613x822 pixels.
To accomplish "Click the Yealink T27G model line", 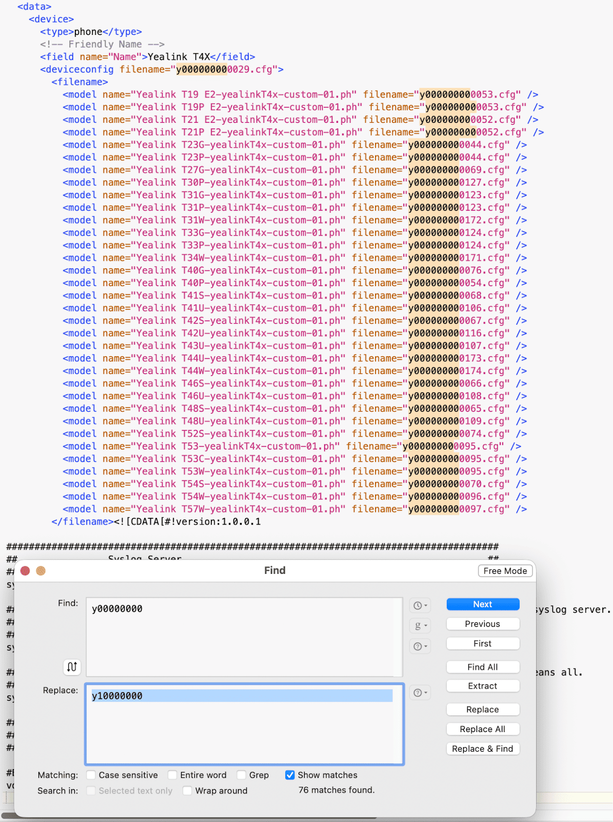I will (x=295, y=170).
